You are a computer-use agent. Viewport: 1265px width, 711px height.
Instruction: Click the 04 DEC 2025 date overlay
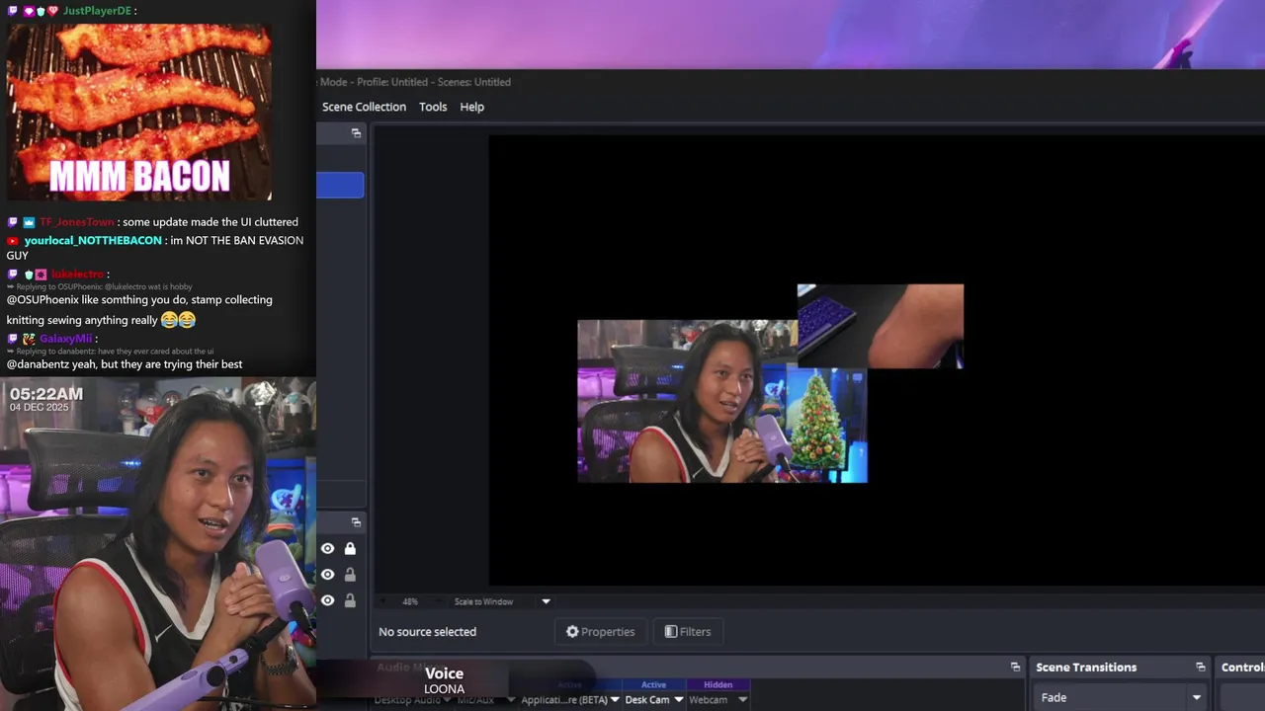click(x=40, y=407)
